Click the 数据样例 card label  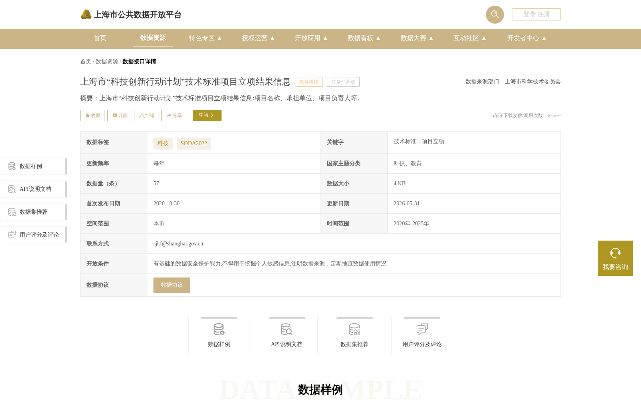(219, 344)
